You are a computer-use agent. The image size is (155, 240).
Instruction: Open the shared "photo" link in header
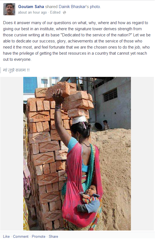pyautogui.click(x=95, y=7)
